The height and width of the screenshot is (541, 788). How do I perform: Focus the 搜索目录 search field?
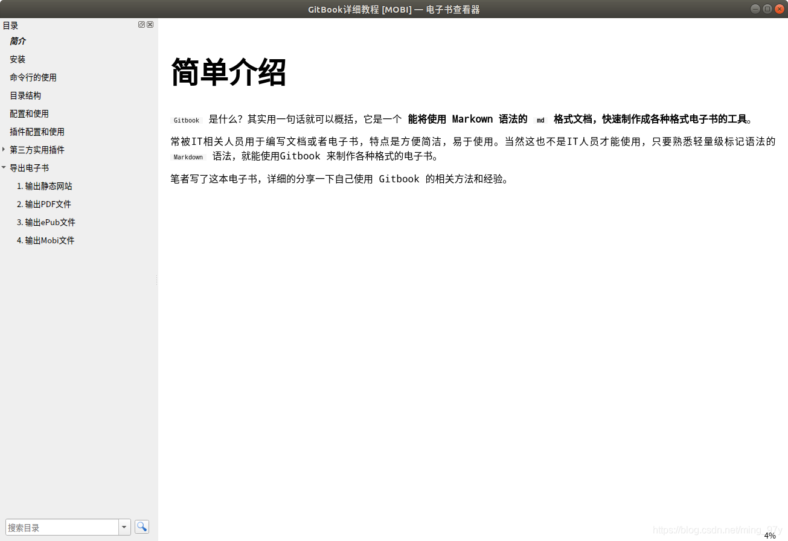62,527
